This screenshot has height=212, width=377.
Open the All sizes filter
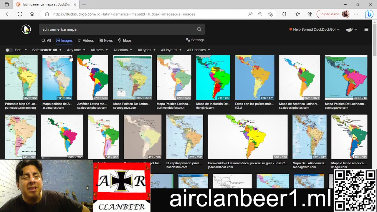(99, 50)
